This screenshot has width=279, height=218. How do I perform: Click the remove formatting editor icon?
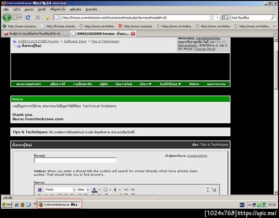(x=40, y=190)
